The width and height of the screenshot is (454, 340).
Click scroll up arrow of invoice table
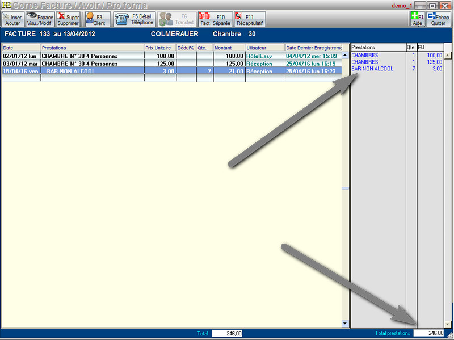tap(345, 55)
